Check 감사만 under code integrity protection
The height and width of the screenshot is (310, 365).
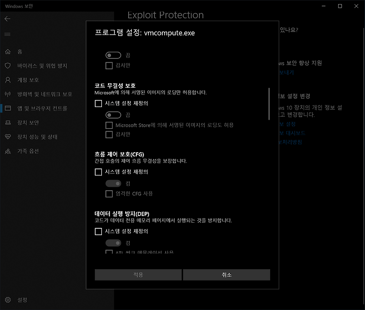coord(109,134)
